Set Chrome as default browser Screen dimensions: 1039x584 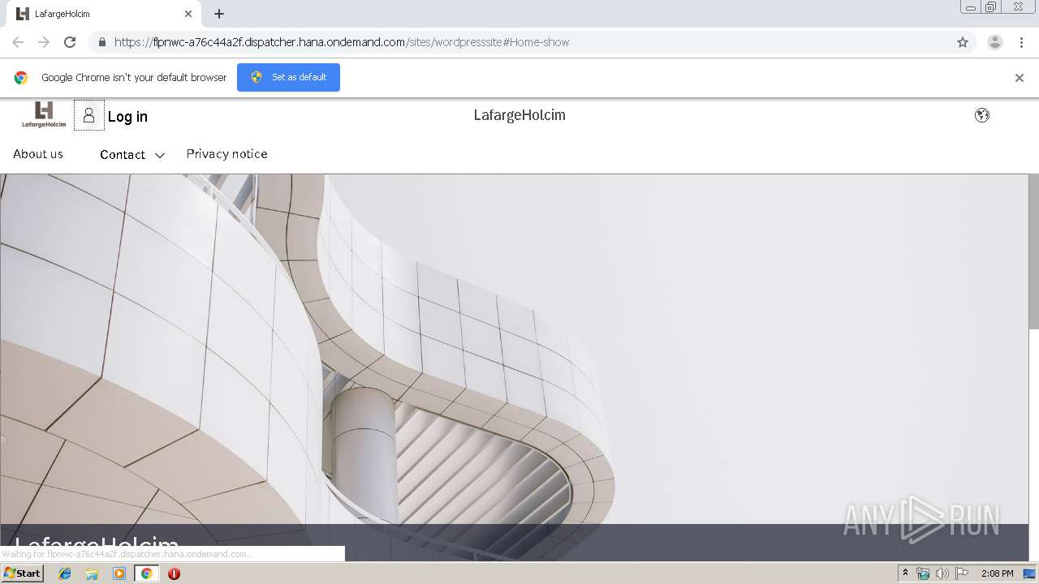pos(288,77)
